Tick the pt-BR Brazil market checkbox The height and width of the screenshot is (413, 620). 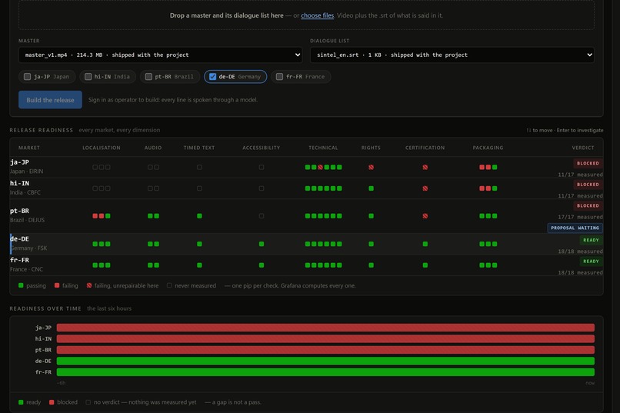click(x=148, y=77)
